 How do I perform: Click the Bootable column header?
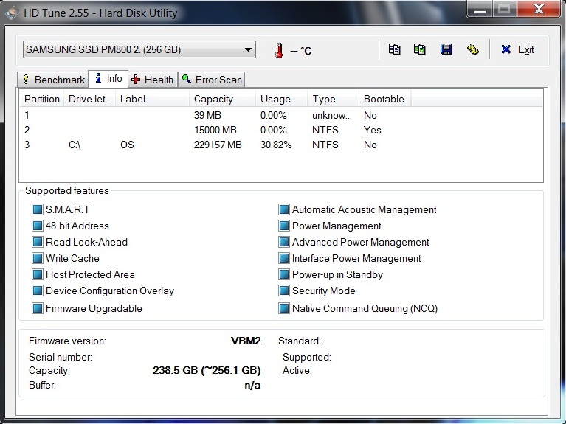click(x=384, y=99)
